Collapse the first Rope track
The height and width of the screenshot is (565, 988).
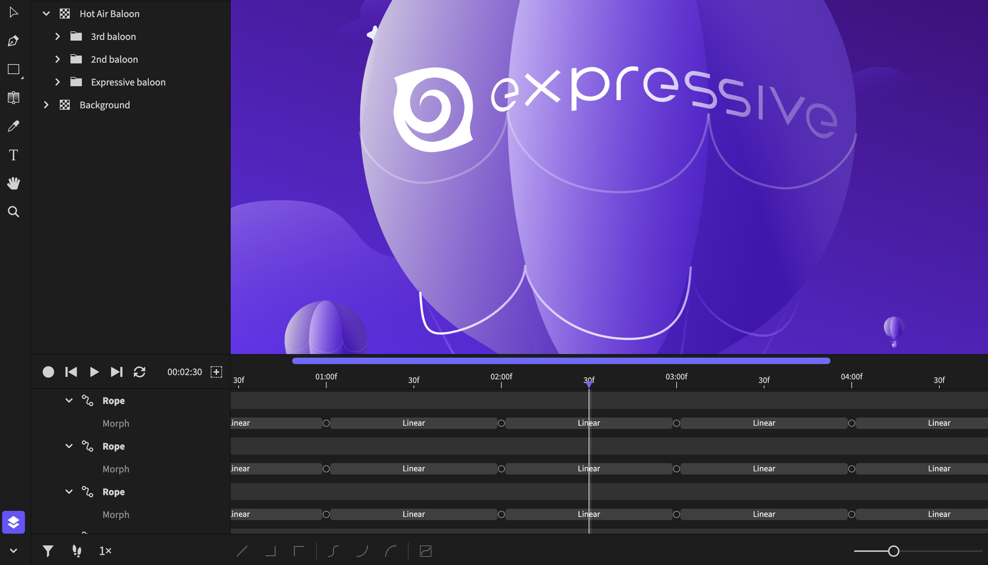pos(69,400)
